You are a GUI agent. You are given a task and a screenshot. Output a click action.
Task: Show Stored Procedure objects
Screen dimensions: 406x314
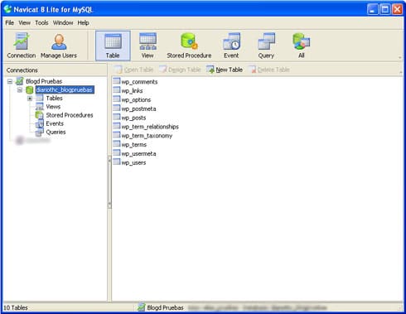click(189, 46)
